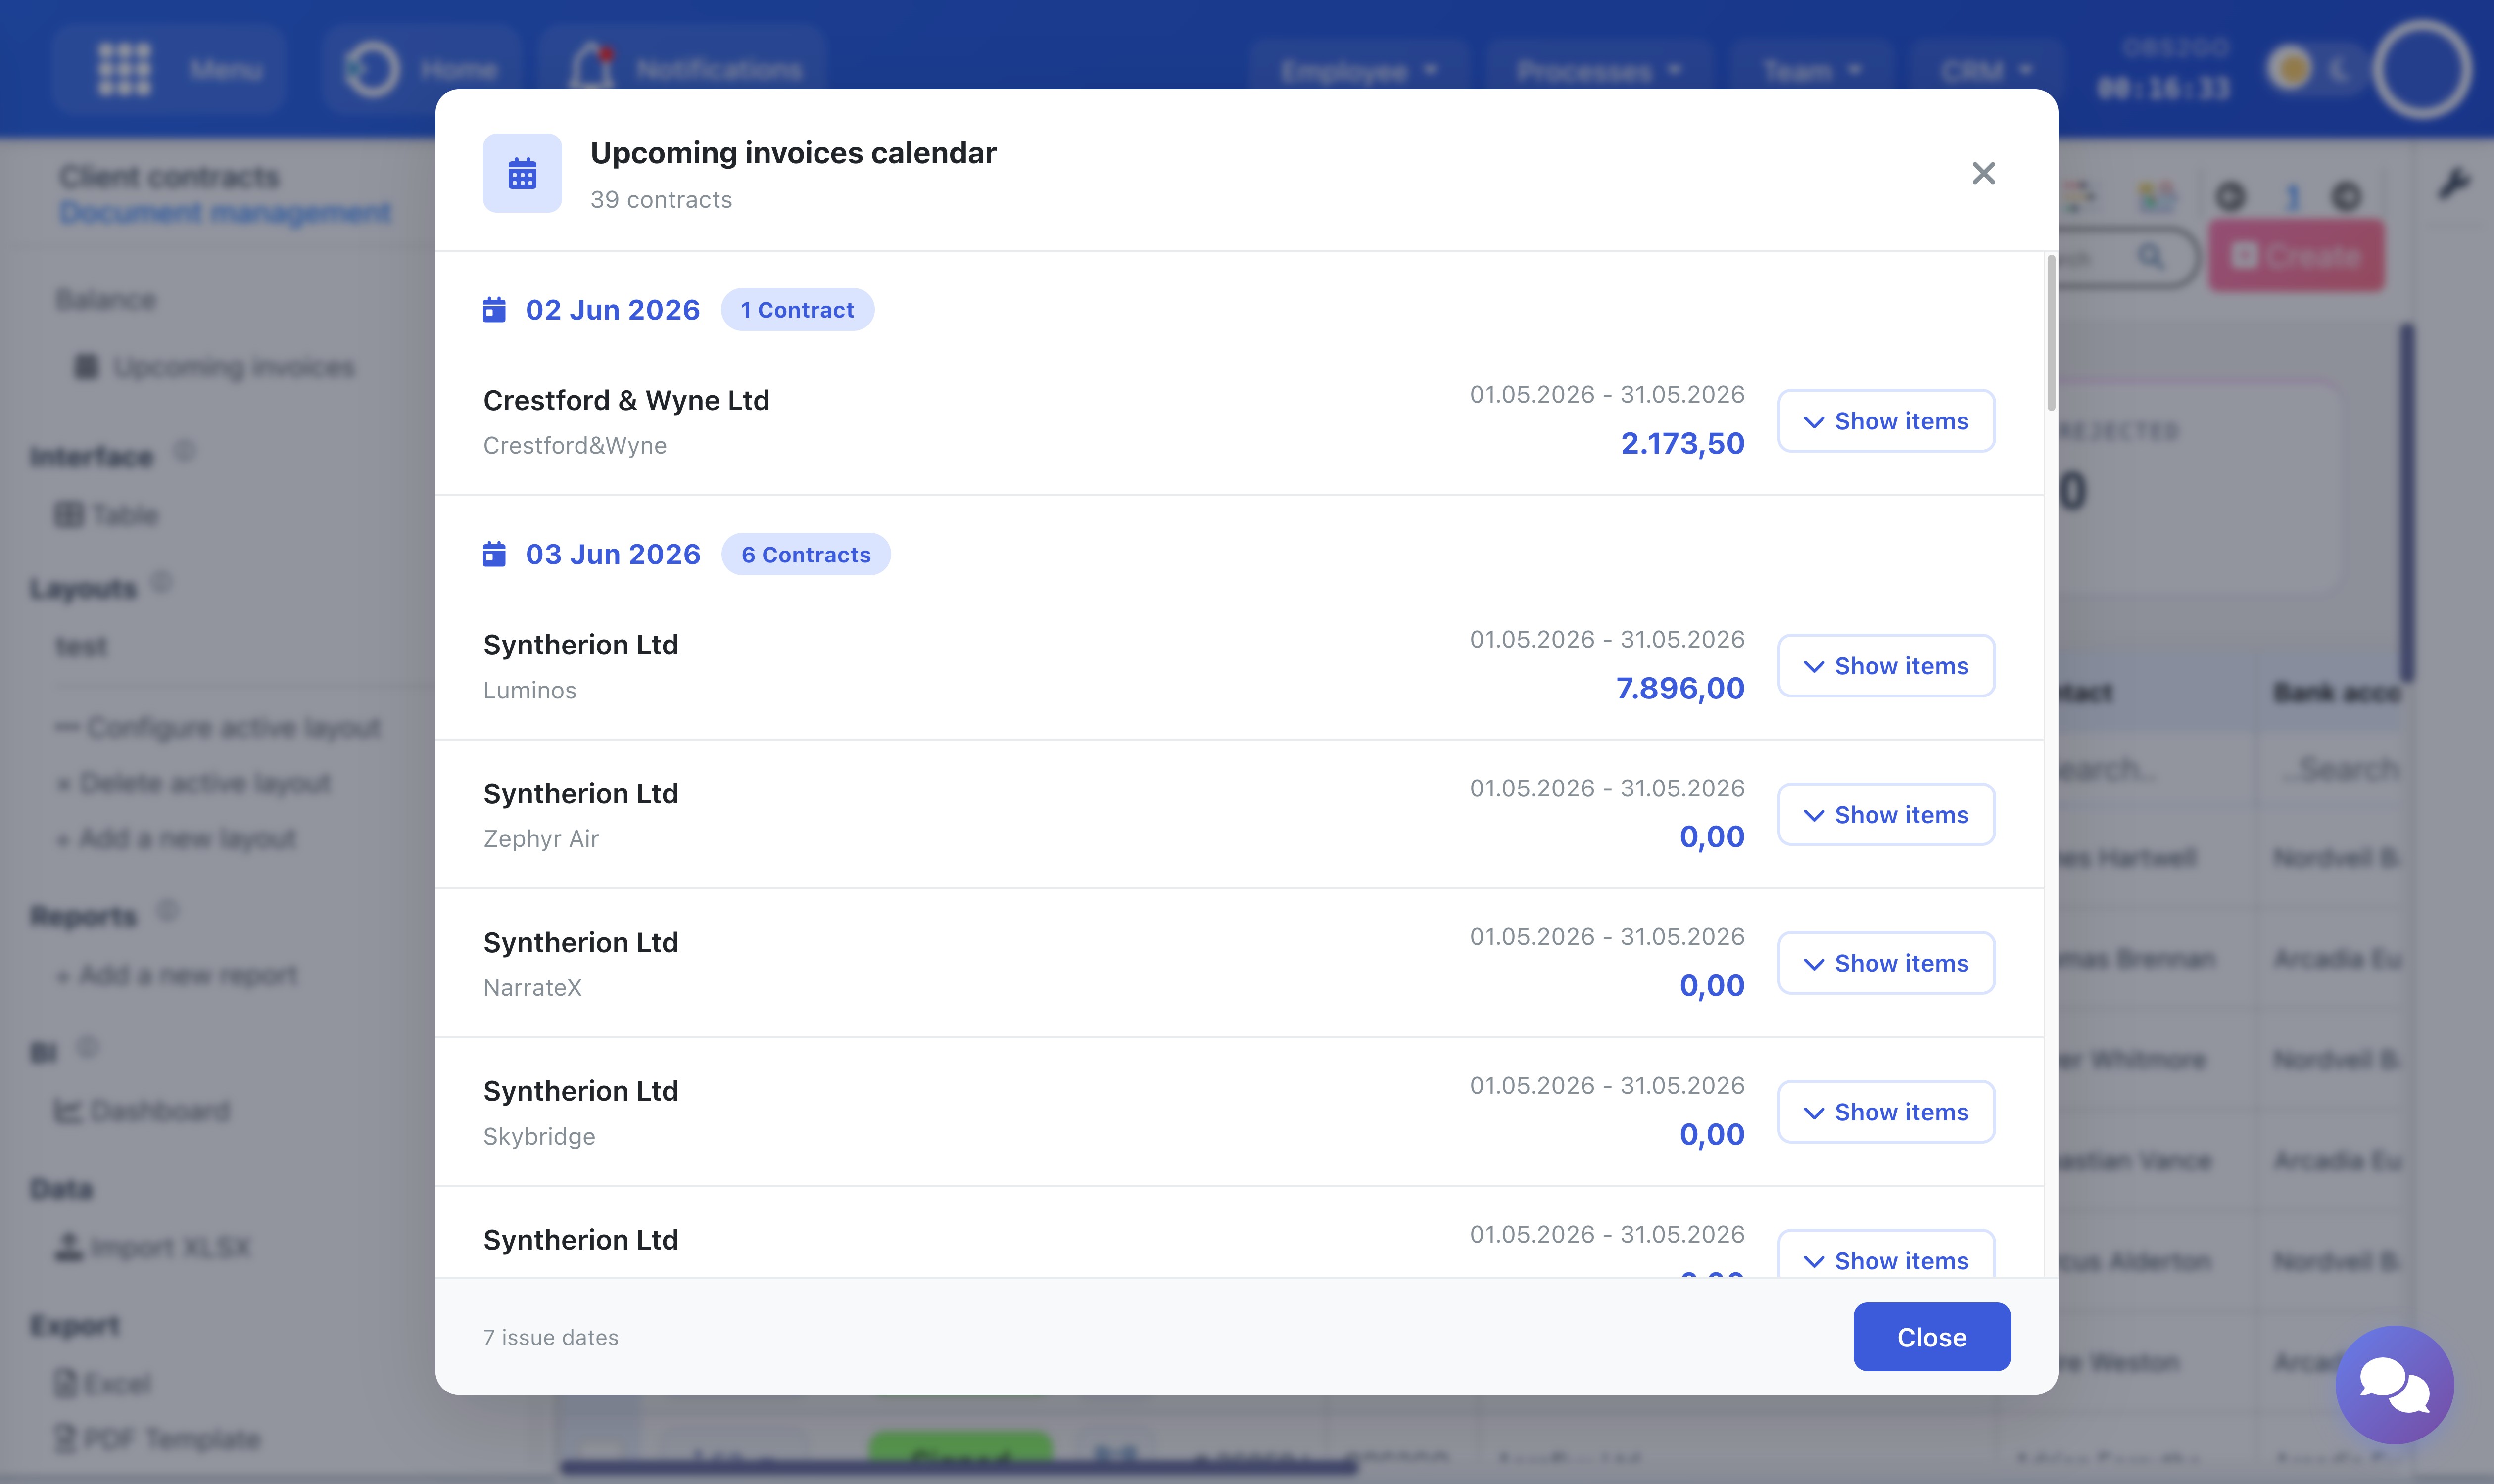Click Delete active layout
Image resolution: width=2494 pixels, height=1484 pixels.
tap(193, 782)
